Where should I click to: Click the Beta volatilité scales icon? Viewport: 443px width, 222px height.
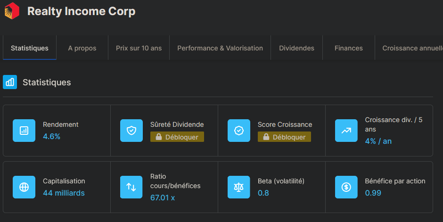click(x=239, y=187)
